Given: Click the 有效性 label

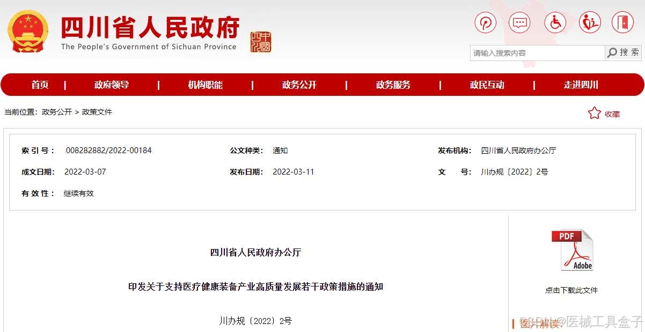Looking at the screenshot, I should coord(38,193).
